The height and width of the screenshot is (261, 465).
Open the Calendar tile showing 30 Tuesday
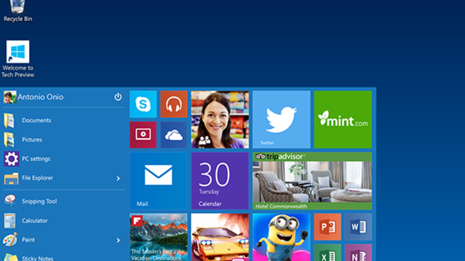tap(220, 181)
